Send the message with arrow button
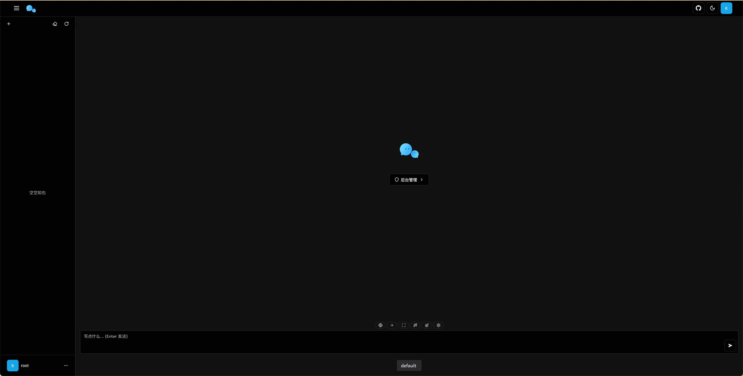Image resolution: width=743 pixels, height=376 pixels. click(x=730, y=346)
